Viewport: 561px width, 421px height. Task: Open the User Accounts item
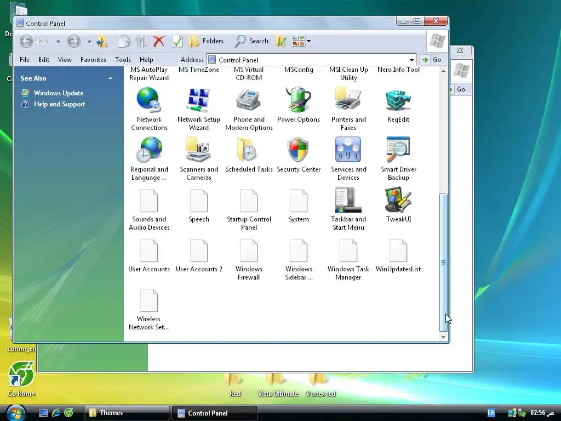click(149, 255)
